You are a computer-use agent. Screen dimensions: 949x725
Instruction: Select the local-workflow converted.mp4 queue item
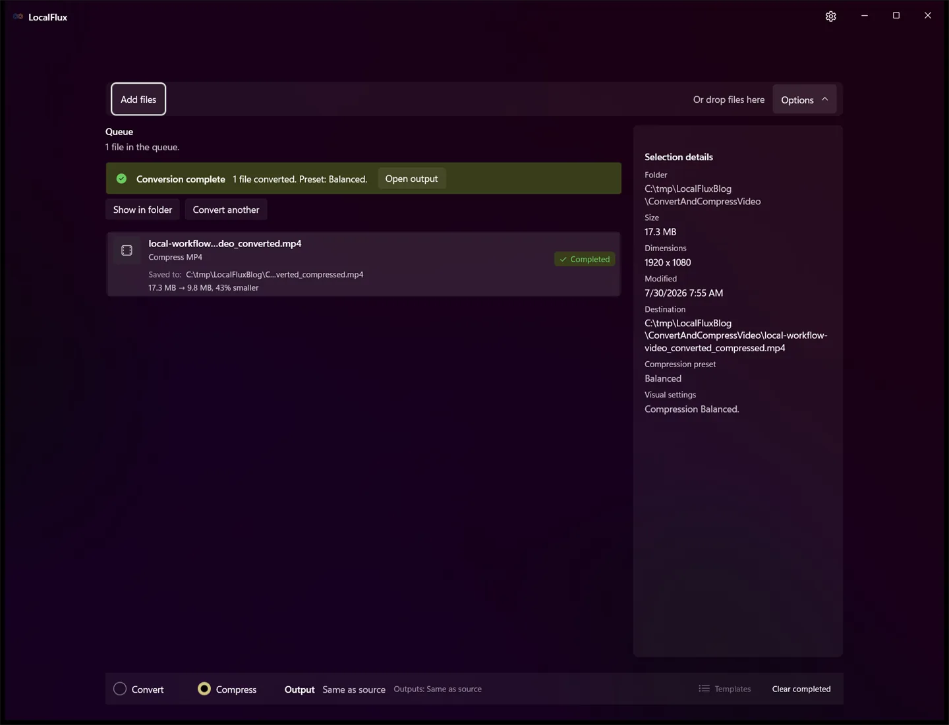click(x=363, y=264)
